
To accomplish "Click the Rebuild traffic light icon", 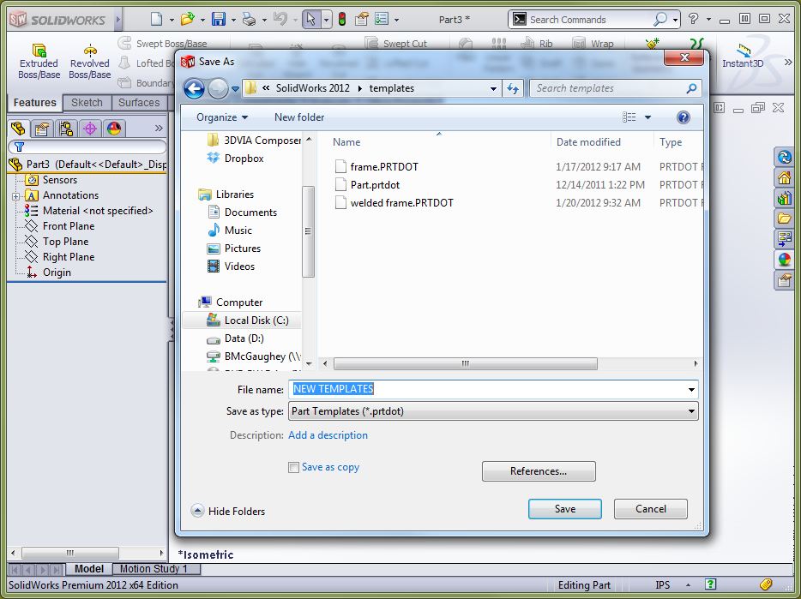I will click(342, 20).
